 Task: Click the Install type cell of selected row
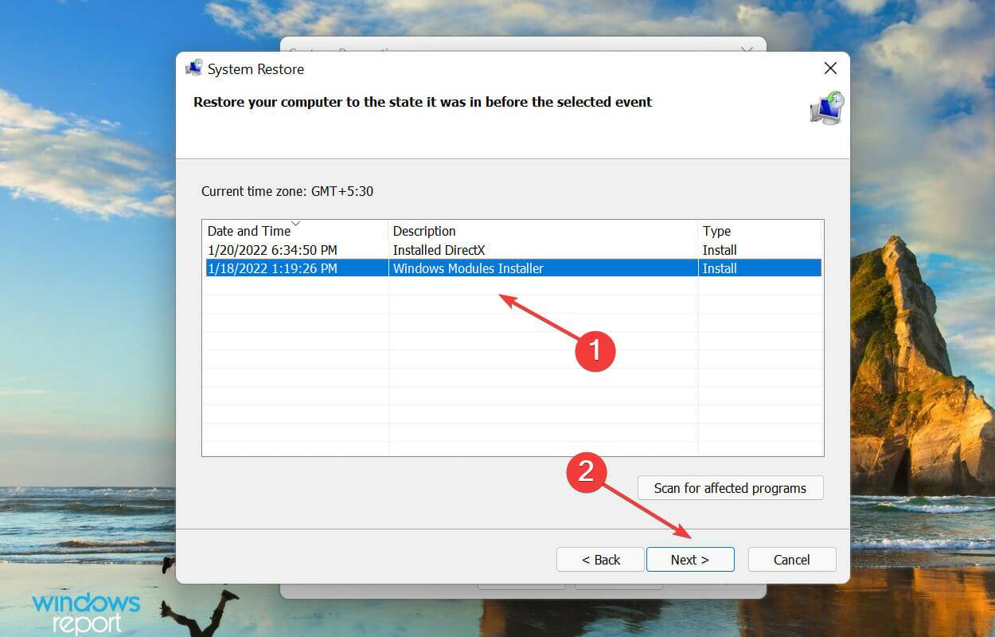[719, 268]
